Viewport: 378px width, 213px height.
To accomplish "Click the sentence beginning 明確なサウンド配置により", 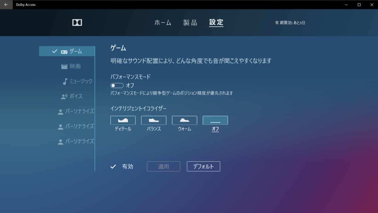I will [191, 61].
